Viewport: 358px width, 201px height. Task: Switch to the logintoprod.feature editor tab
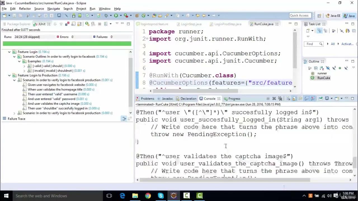tap(152, 24)
